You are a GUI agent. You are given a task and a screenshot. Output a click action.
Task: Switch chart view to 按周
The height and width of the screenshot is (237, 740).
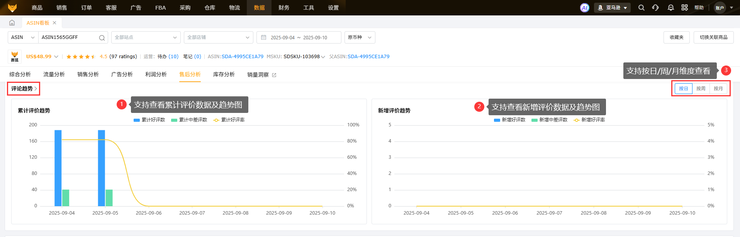coord(701,89)
